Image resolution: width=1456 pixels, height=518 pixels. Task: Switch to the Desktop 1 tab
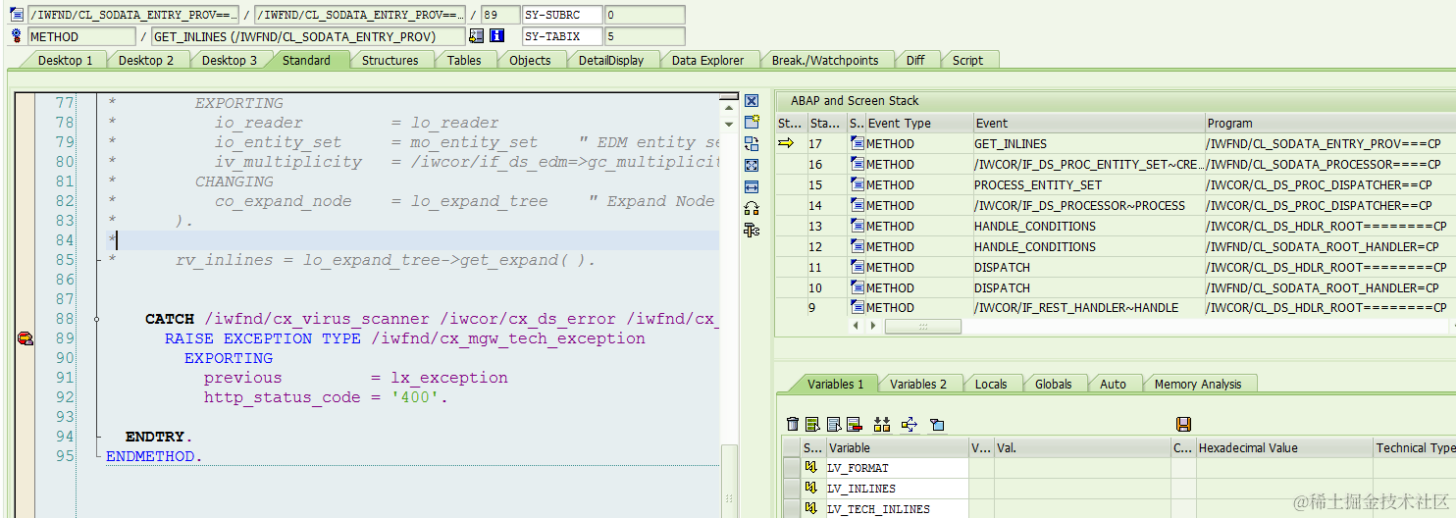[x=65, y=60]
